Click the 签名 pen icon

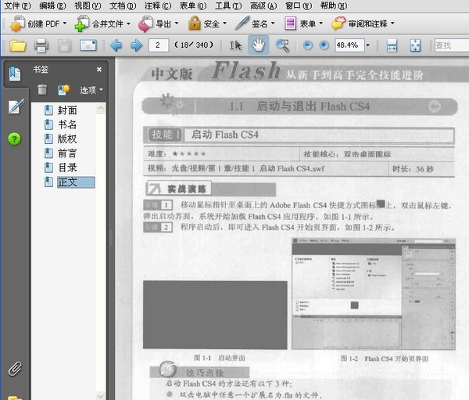(x=242, y=23)
